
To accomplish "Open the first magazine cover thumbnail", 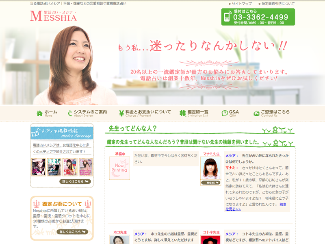I will [38, 167].
